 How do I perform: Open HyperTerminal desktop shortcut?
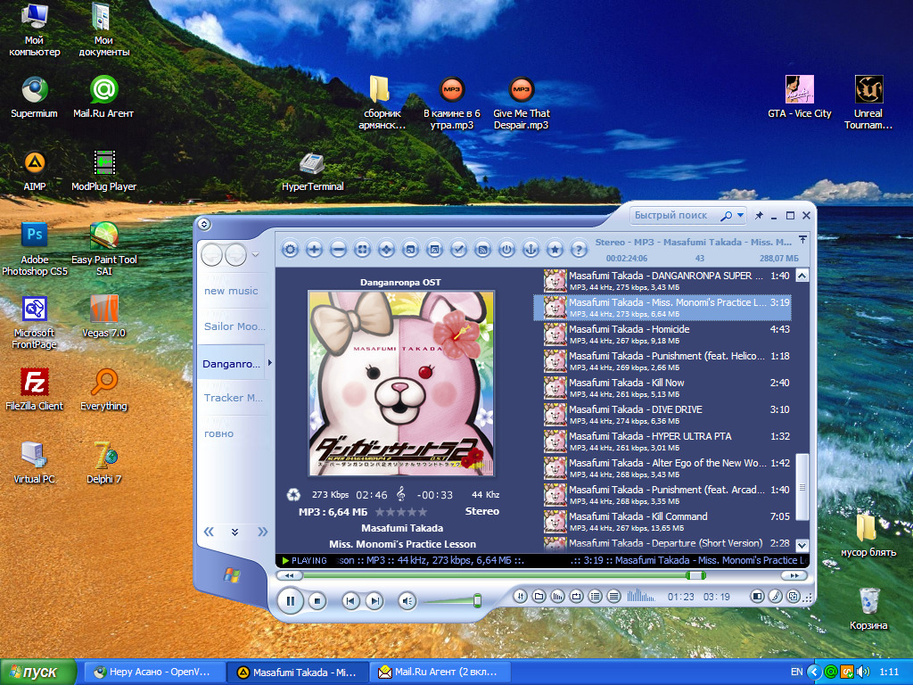pyautogui.click(x=313, y=172)
